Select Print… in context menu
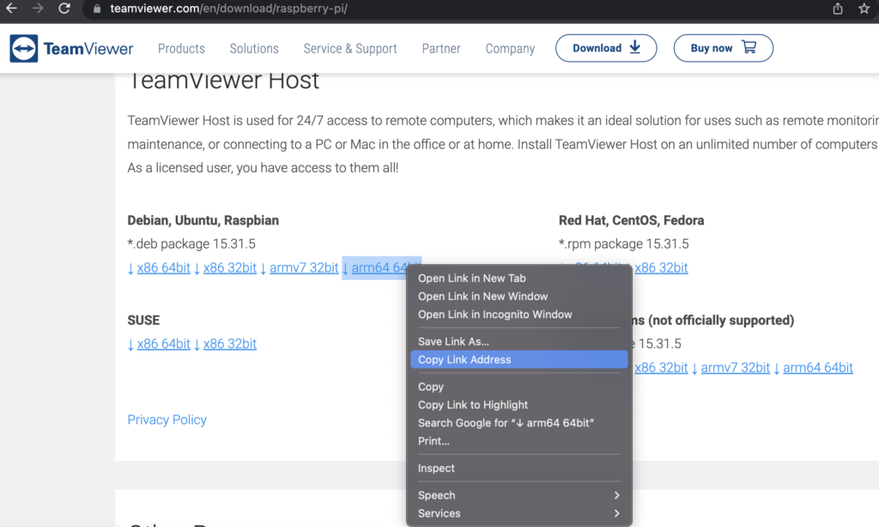879x527 pixels. 519,440
